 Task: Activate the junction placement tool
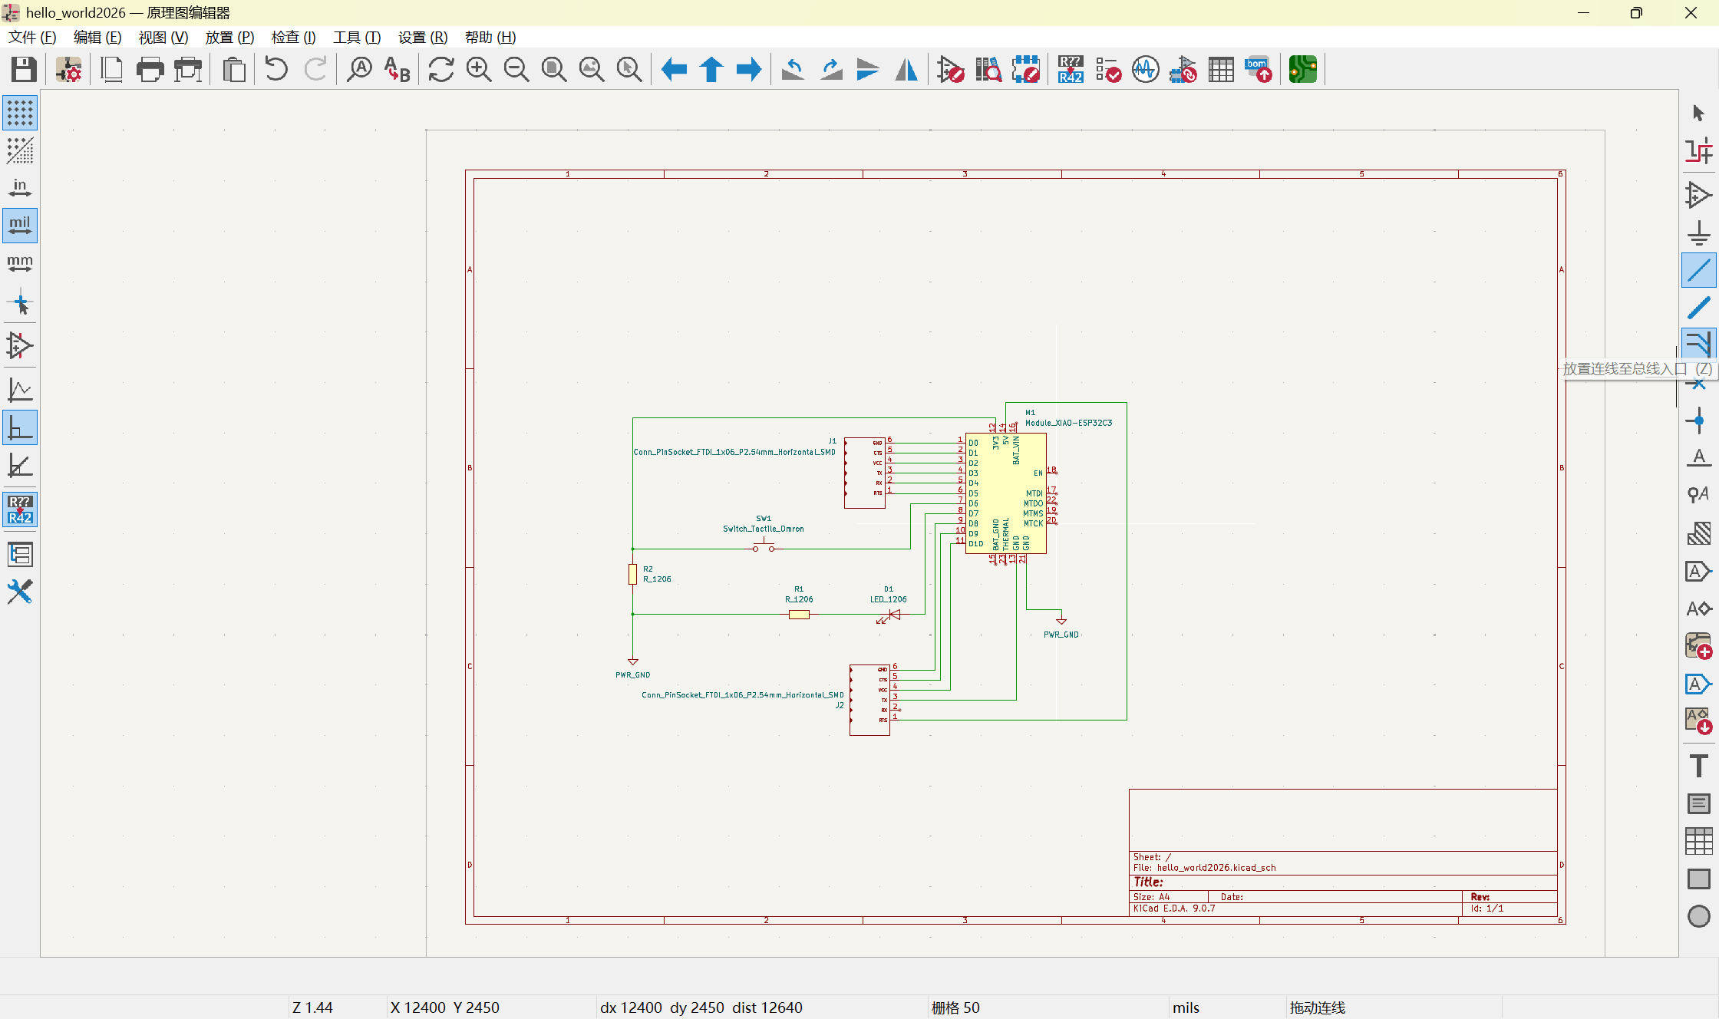[1698, 420]
